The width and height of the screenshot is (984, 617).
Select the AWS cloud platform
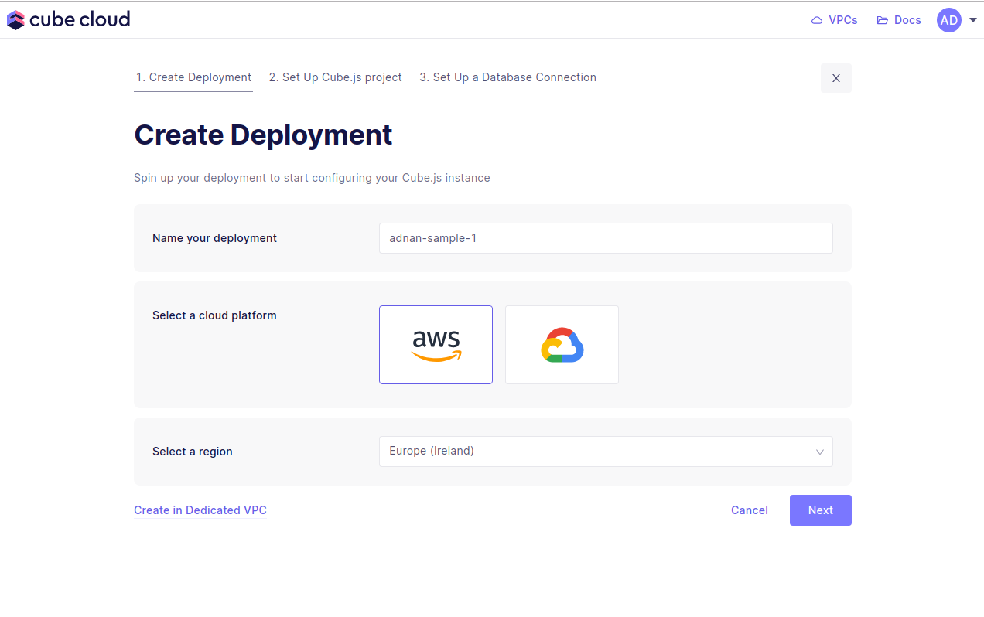pos(436,345)
